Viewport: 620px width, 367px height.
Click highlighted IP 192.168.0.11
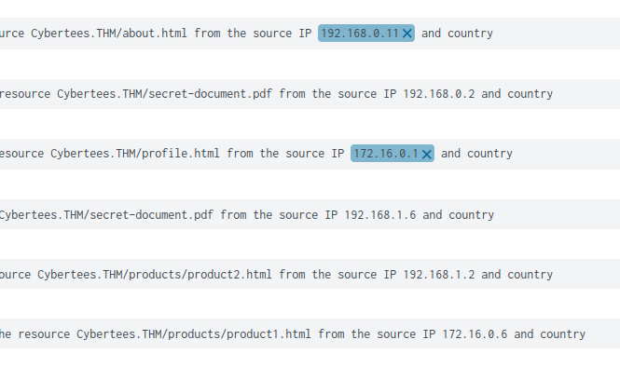click(x=360, y=34)
